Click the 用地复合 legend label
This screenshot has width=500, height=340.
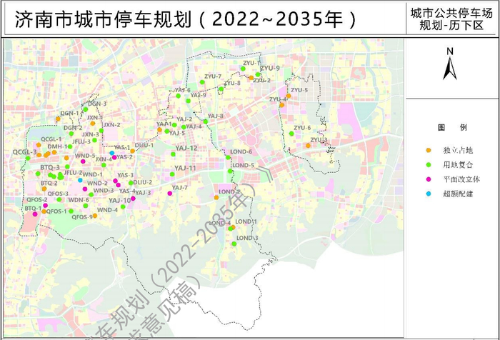point(458,165)
